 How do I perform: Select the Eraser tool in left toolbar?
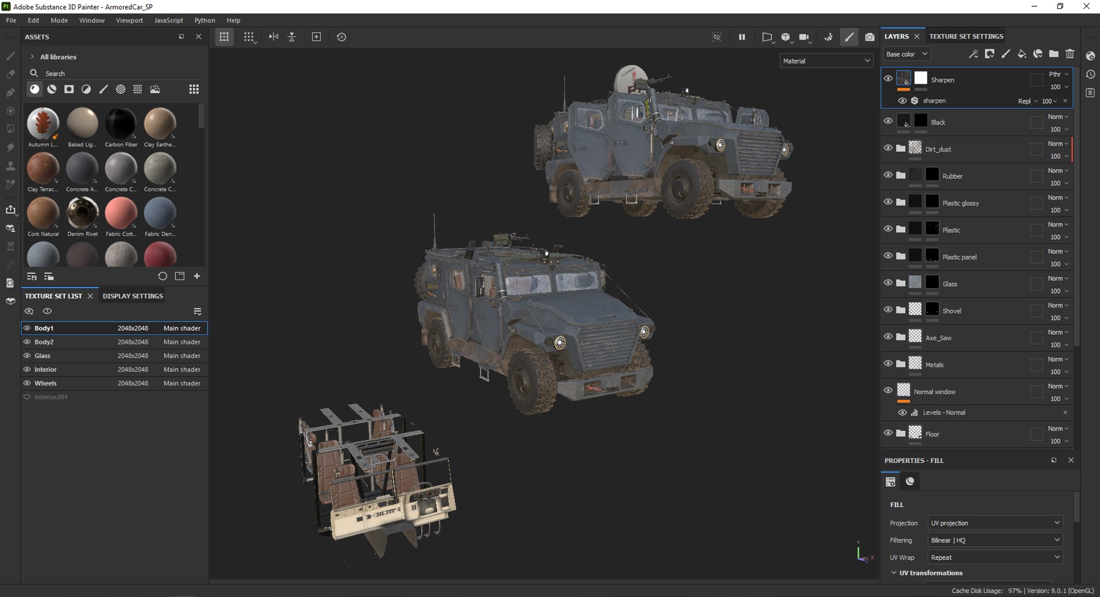point(10,74)
